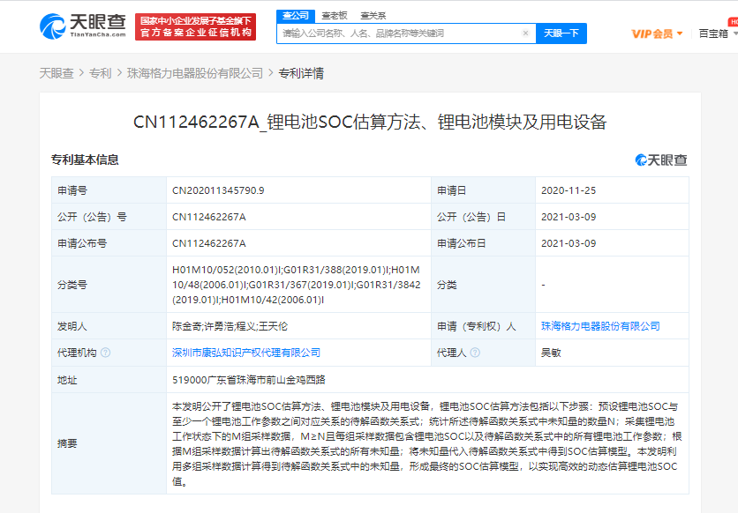Click the 天眼查 watermark logo in panel
738x513 pixels.
tap(661, 160)
